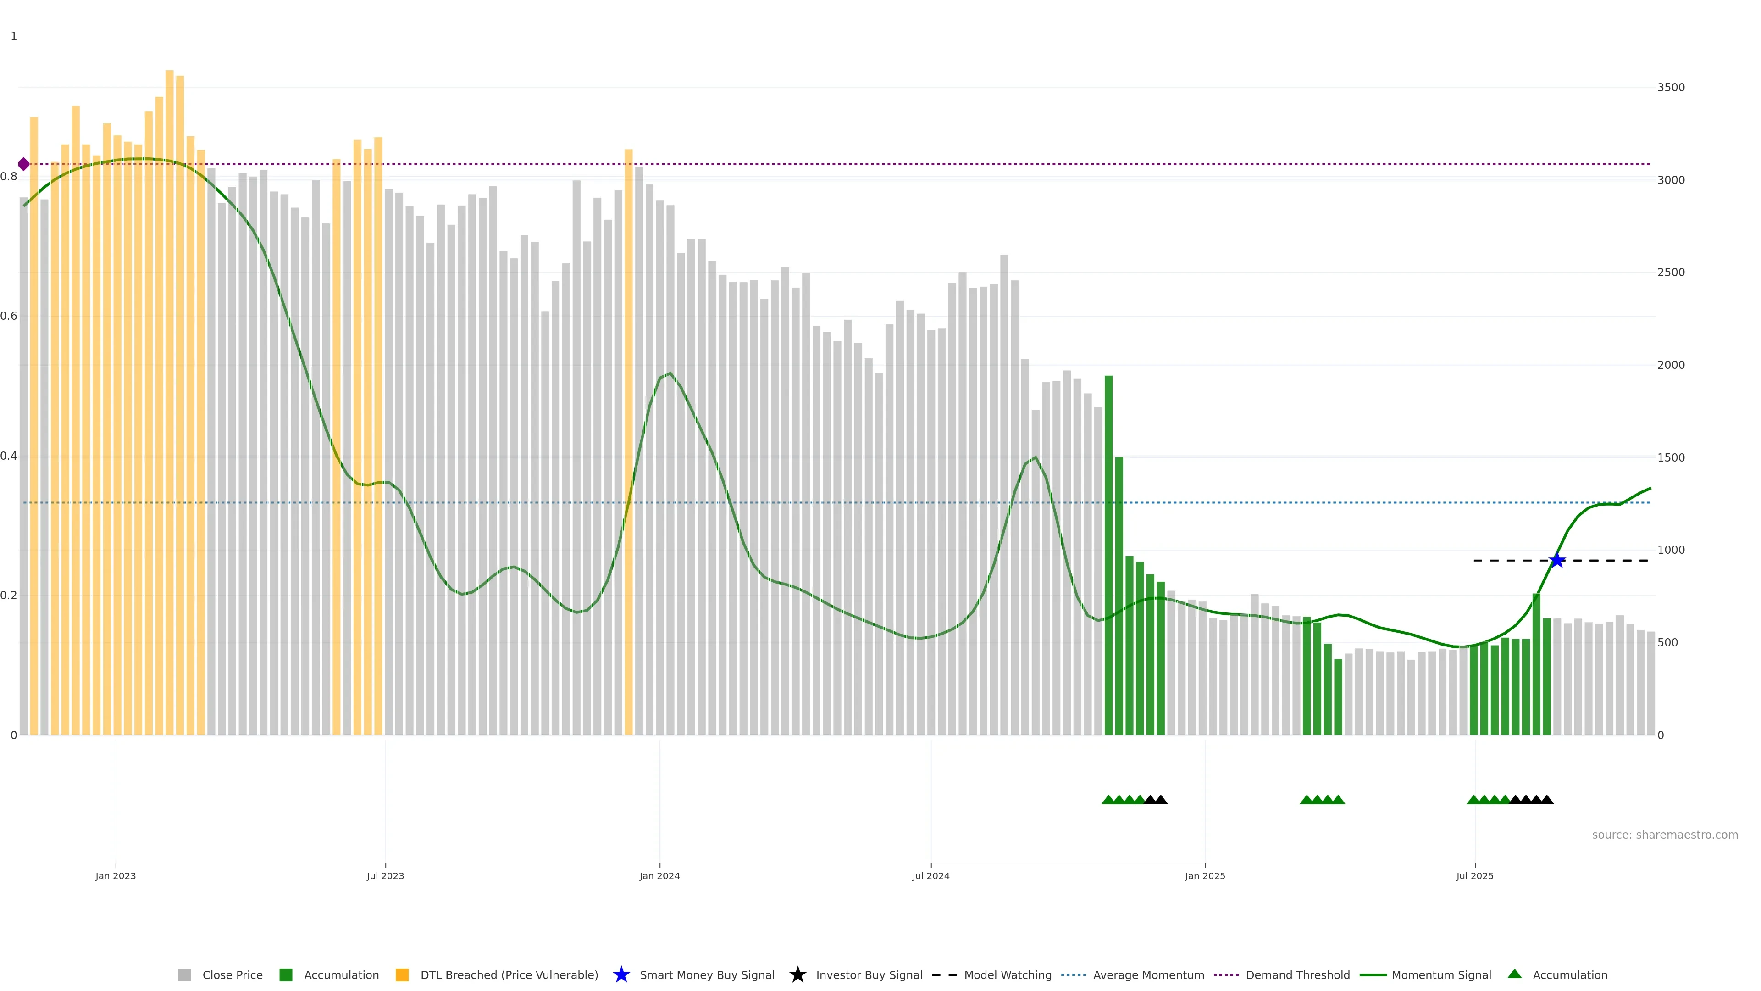
Task: Click the dashed Model Watching legend icon
Action: click(944, 974)
